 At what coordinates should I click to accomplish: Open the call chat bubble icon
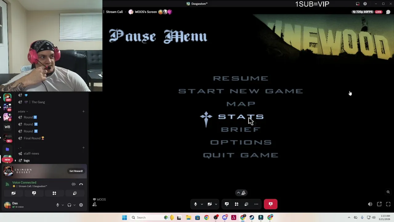click(x=388, y=12)
